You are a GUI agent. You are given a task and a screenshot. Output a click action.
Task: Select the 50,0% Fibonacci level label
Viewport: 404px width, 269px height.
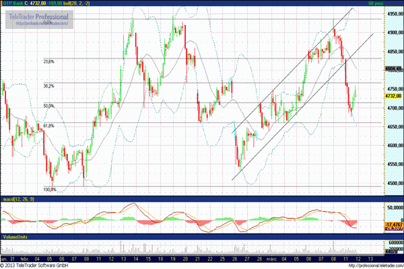pyautogui.click(x=48, y=106)
